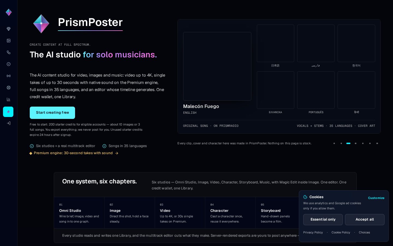The width and height of the screenshot is (393, 246).
Task: Select the 한국어 language cover
Action: click(x=356, y=43)
